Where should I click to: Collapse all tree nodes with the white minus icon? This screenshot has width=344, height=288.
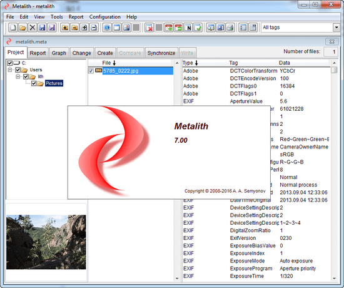pyautogui.click(x=94, y=28)
